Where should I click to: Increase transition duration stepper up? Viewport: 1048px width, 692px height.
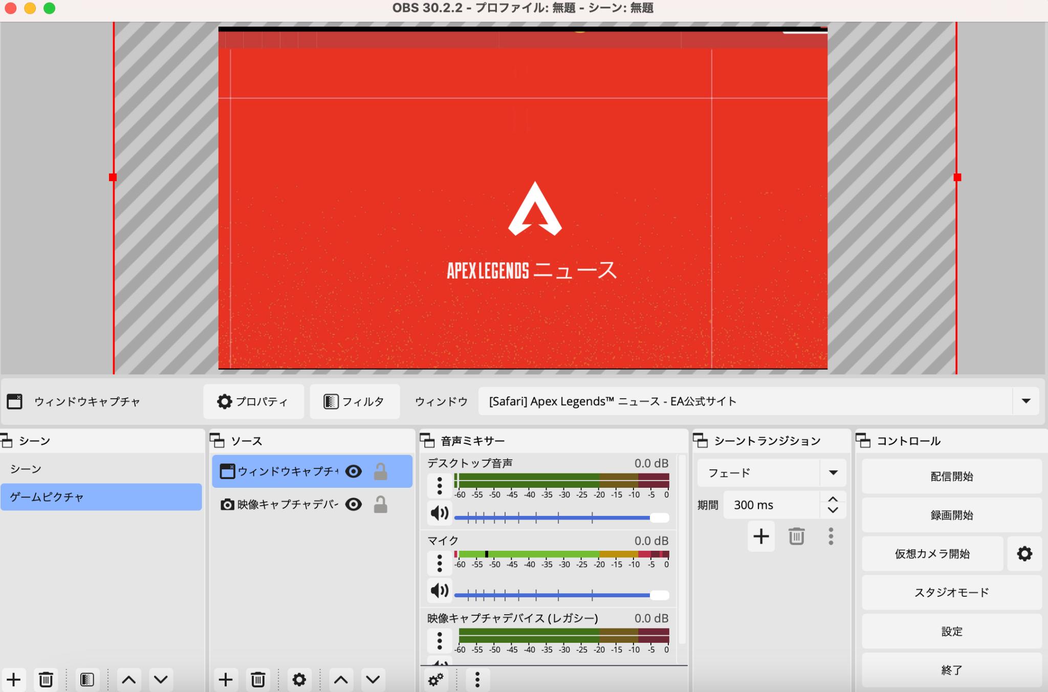833,499
